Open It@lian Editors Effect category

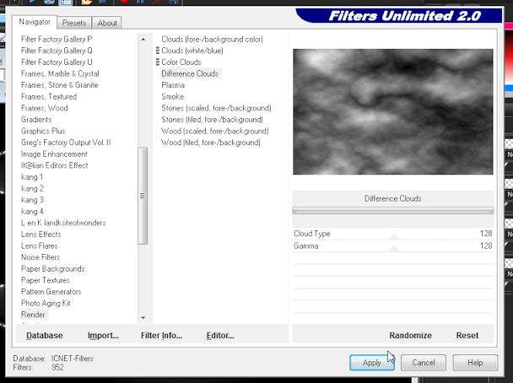54,165
